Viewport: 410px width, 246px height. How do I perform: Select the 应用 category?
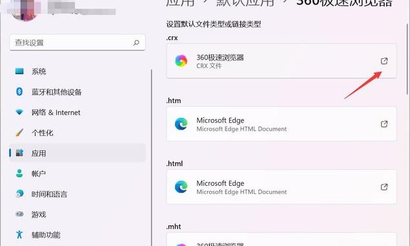[x=77, y=153]
